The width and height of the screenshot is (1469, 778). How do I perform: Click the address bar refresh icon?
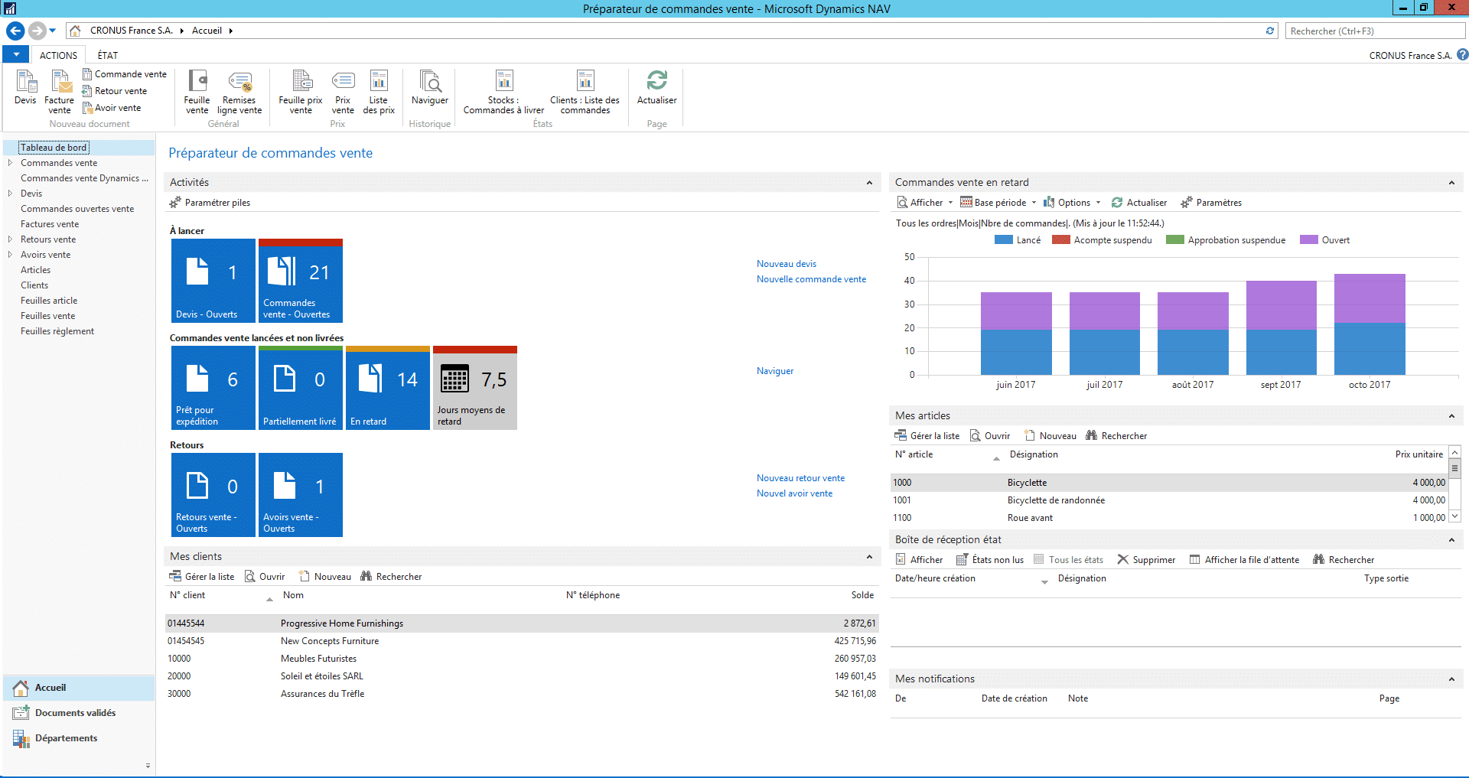[x=1270, y=31]
